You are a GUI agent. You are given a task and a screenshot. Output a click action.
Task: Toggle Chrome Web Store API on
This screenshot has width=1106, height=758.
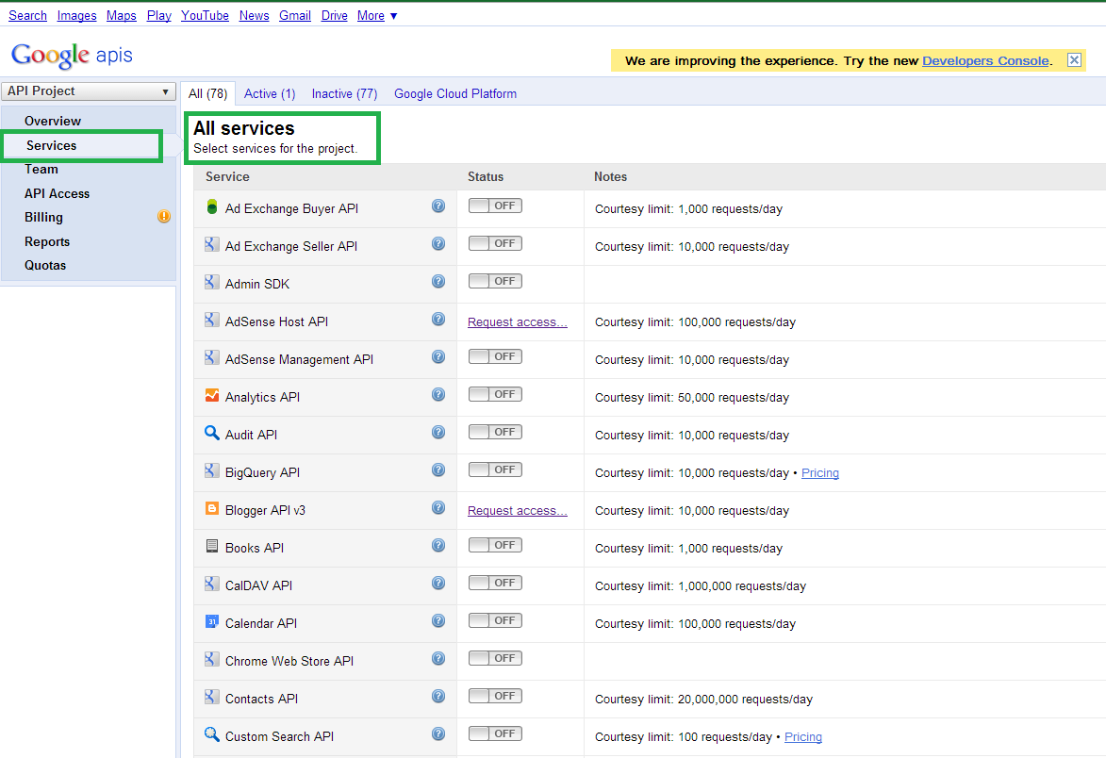point(495,659)
